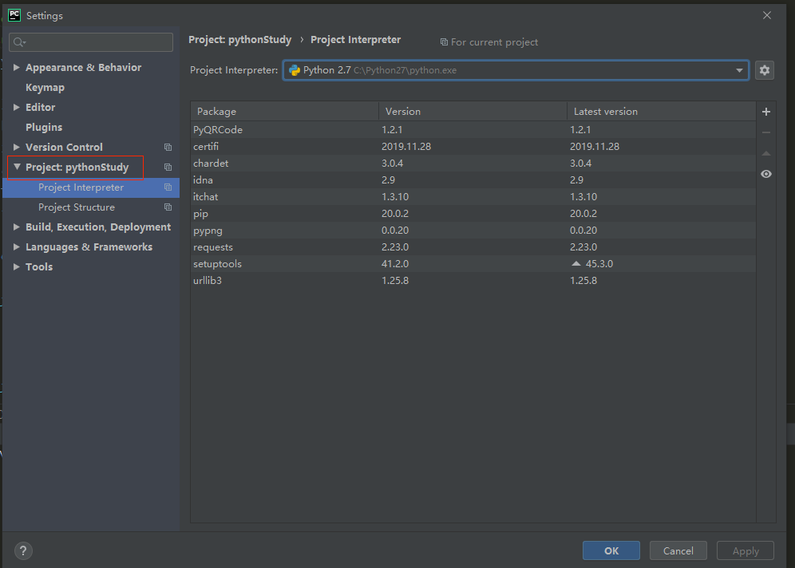Expand the Editor settings section

(x=16, y=108)
